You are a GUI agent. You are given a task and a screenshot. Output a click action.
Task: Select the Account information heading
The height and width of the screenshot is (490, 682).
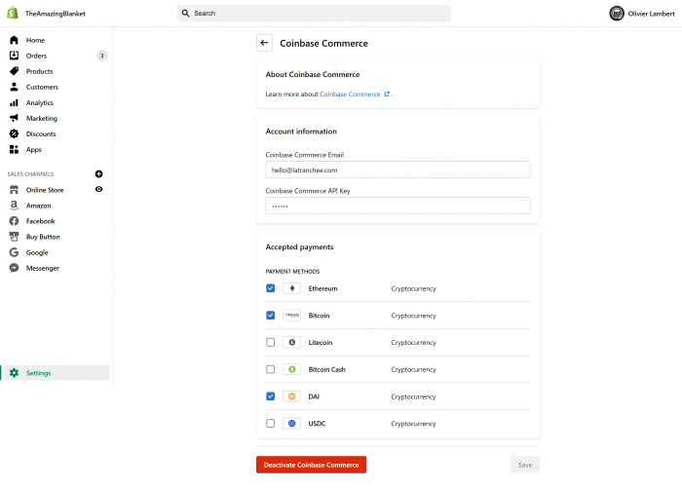[x=301, y=132]
